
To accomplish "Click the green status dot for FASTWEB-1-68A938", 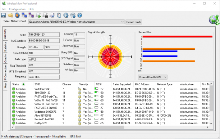I will [13, 108].
